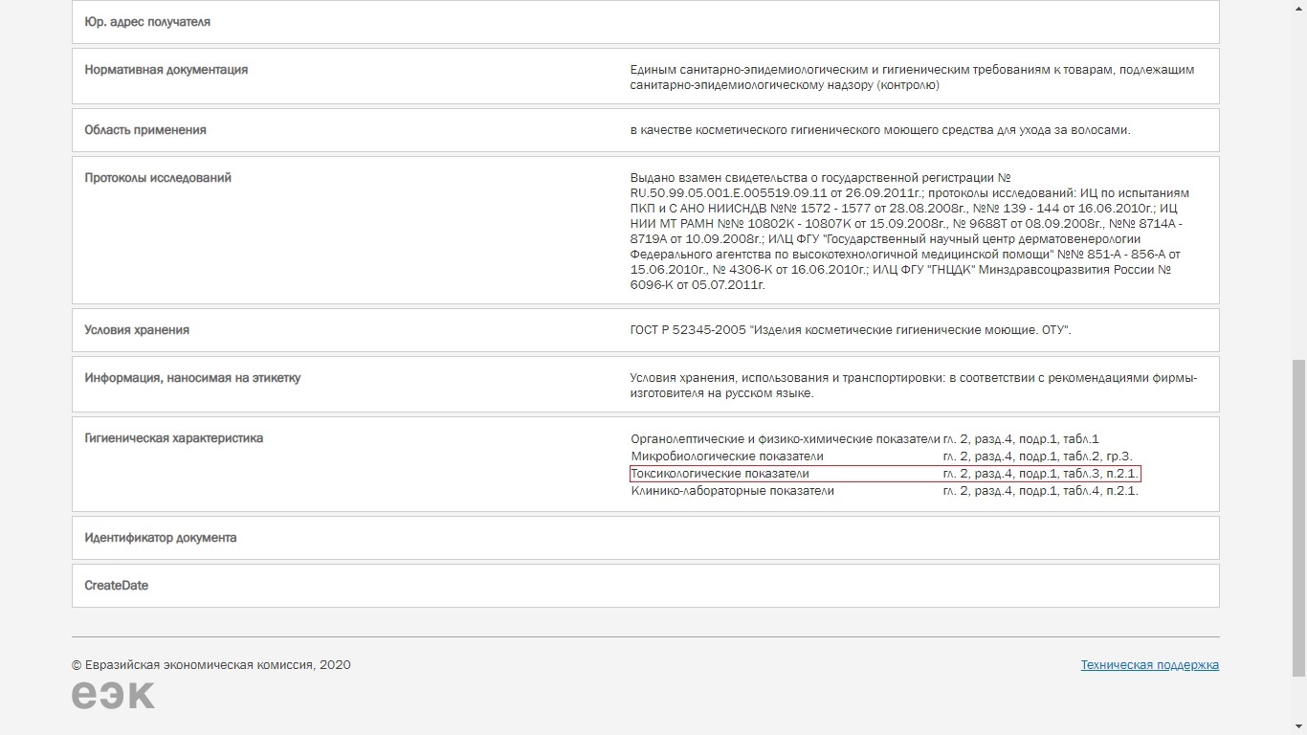This screenshot has height=735, width=1307.
Task: Click the Идентификатор документа row
Action: point(646,538)
